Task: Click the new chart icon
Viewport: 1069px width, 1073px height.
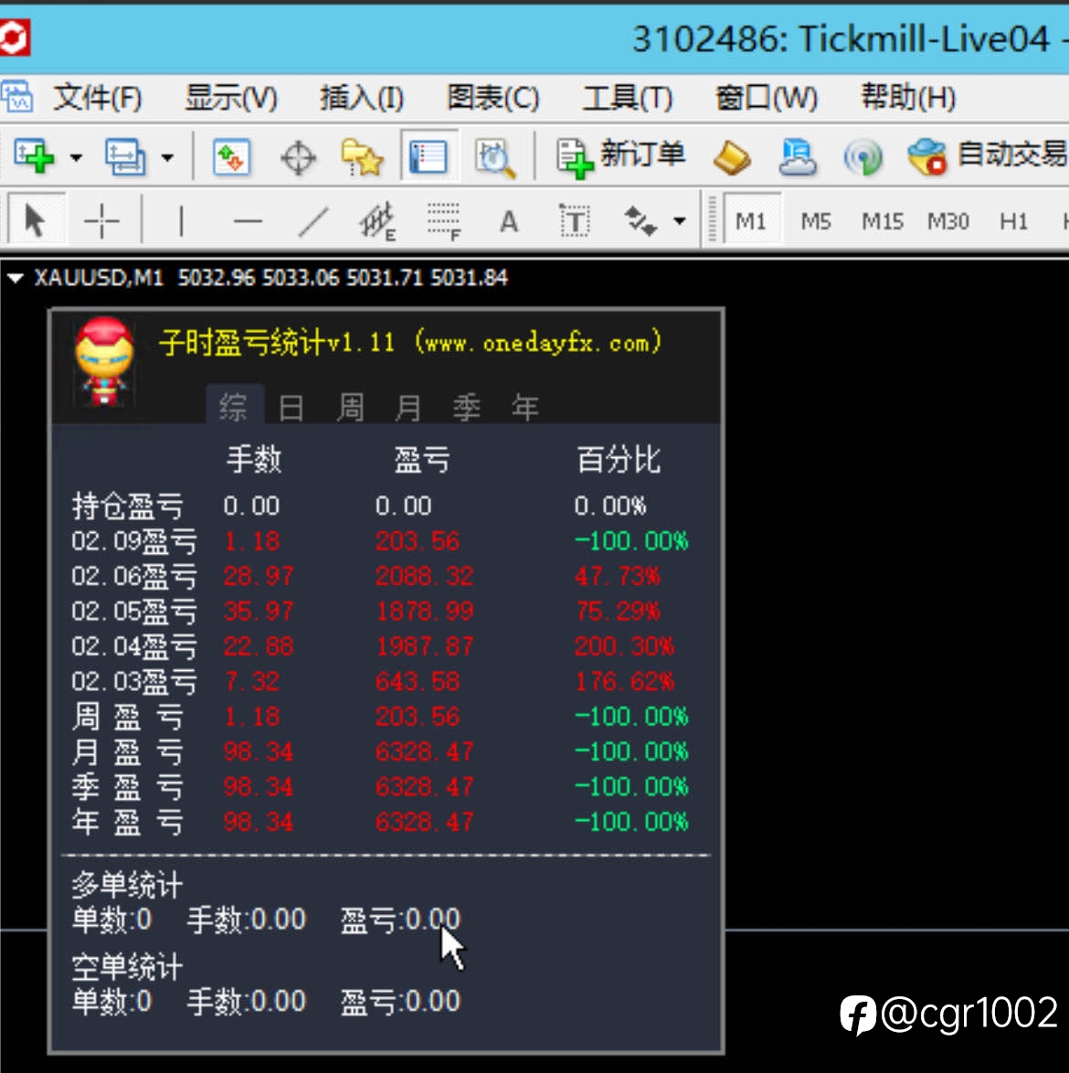Action: (34, 156)
